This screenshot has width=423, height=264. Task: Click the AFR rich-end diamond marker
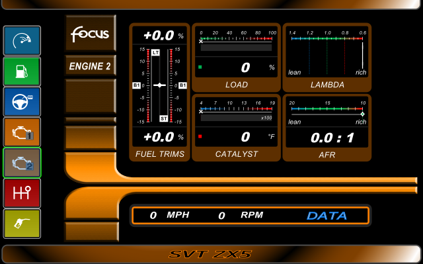click(x=363, y=114)
